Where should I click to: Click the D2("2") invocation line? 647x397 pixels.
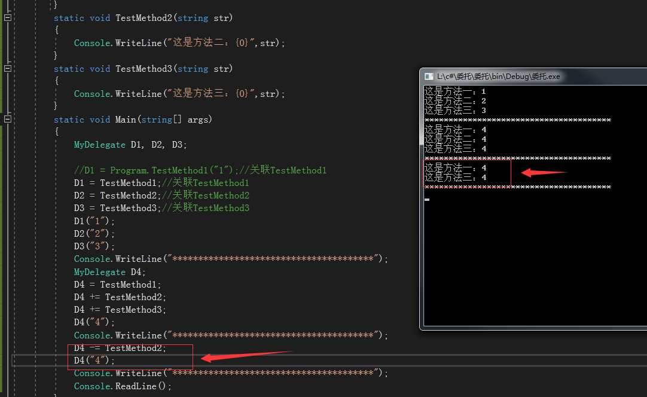point(94,234)
